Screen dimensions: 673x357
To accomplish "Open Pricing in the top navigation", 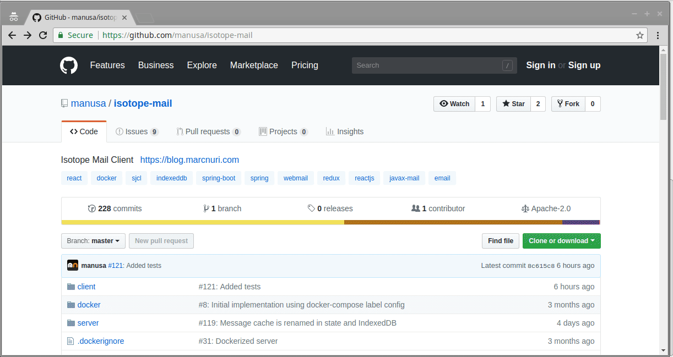I will tap(305, 65).
